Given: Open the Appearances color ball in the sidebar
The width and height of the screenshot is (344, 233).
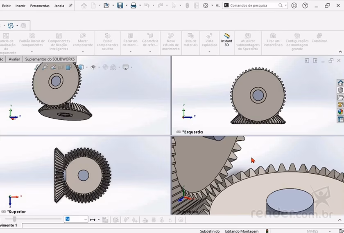Looking at the screenshot, I should [340, 112].
